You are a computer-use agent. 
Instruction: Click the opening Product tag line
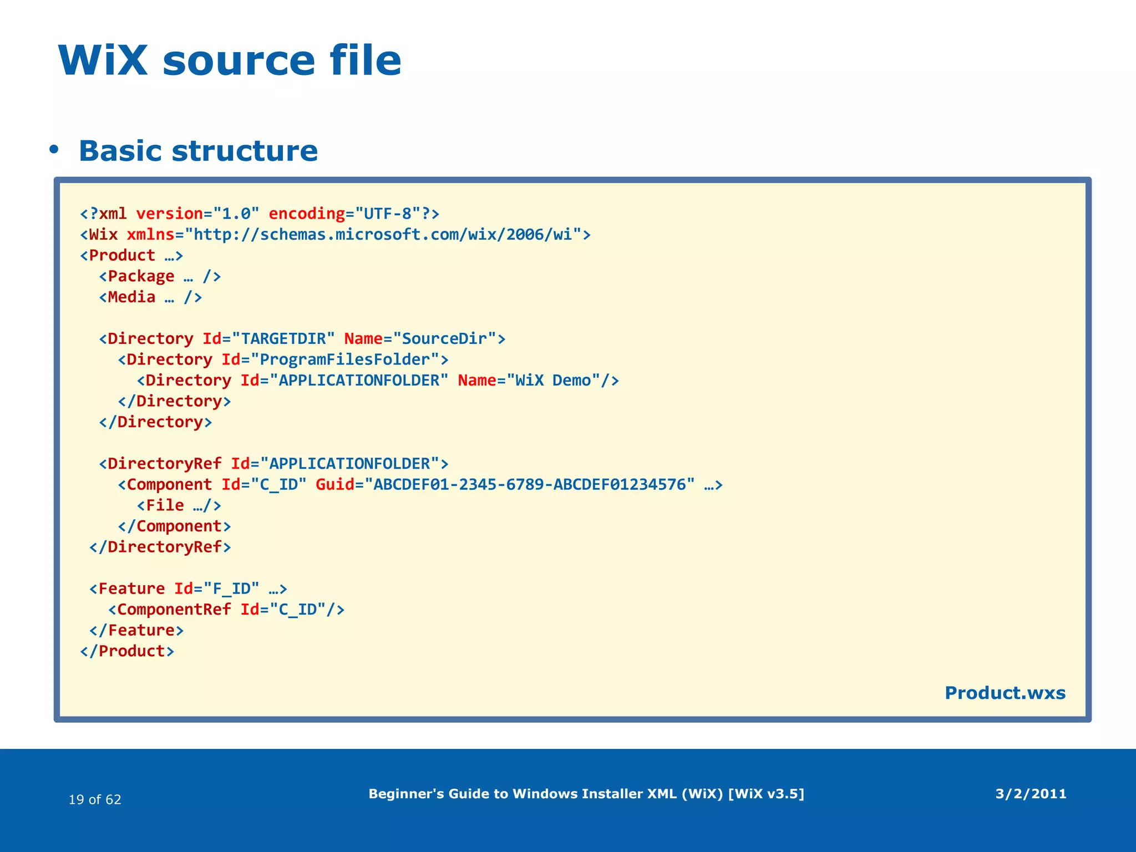pos(131,256)
